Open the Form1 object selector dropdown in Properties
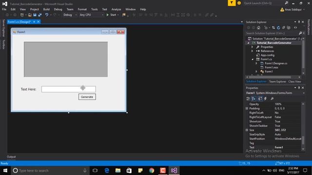The height and width of the screenshot is (175, 312). click(304, 93)
